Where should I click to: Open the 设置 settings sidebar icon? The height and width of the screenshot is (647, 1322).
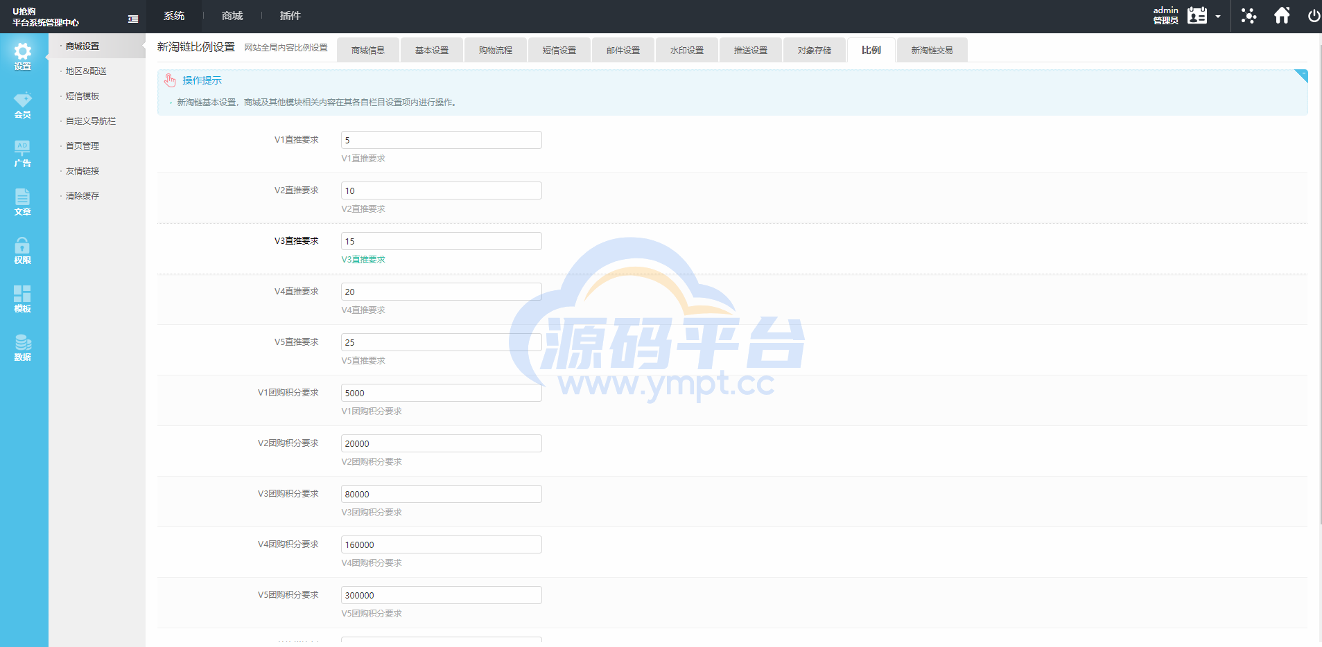(x=23, y=57)
